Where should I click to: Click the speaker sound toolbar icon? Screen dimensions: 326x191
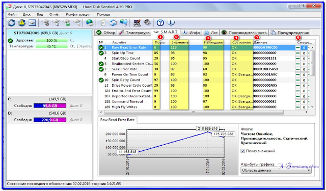(x=147, y=22)
